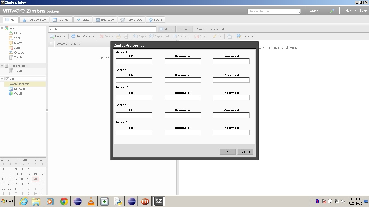Click OK in Zimlet Preference dialog

click(228, 152)
